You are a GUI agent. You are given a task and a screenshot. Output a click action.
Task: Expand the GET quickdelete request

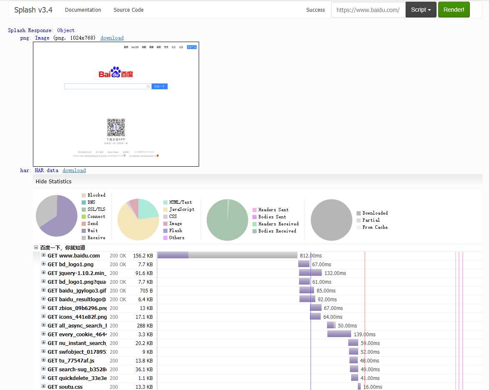coord(43,377)
